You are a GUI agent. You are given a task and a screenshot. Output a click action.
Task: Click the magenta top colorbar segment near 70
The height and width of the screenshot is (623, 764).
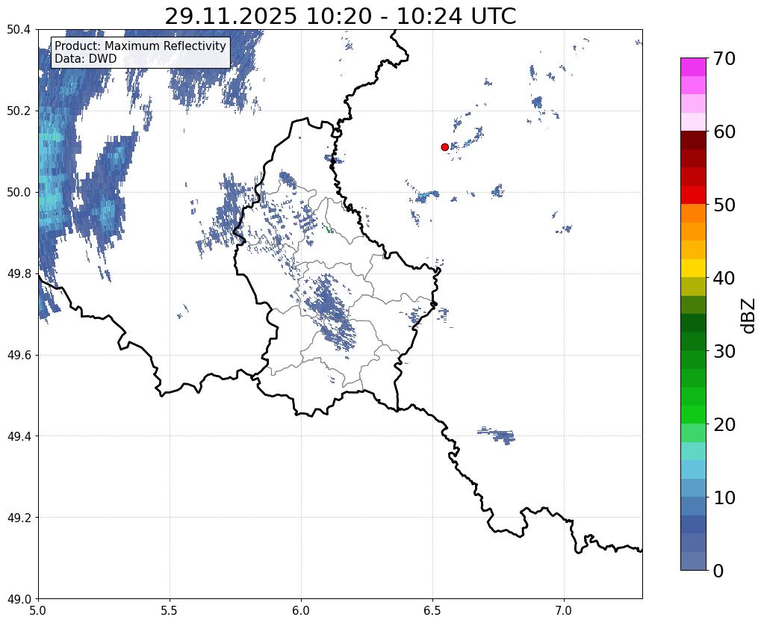693,67
